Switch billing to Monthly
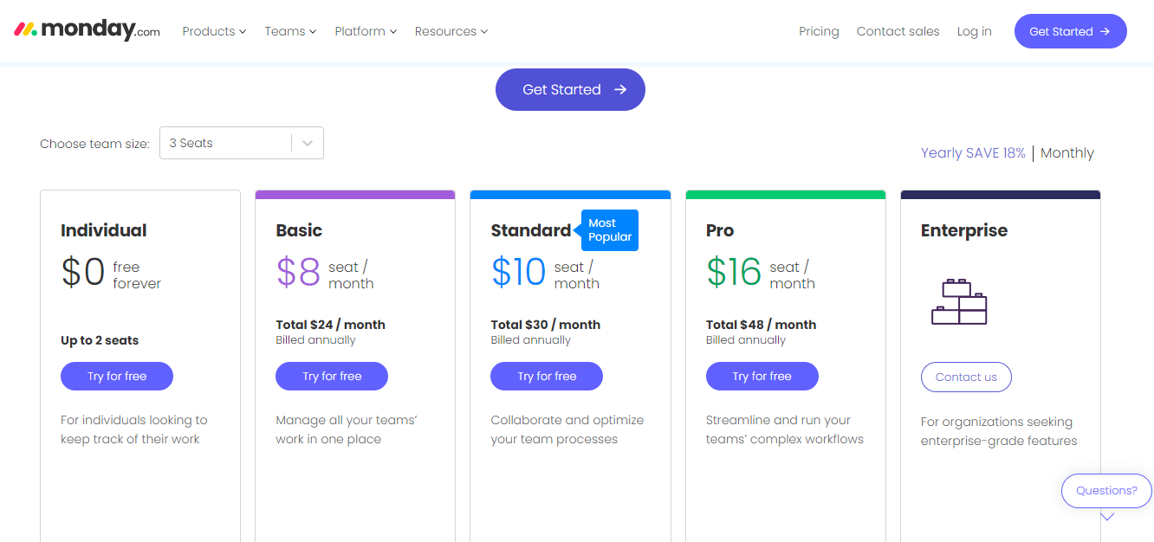1154x542 pixels. click(x=1066, y=153)
